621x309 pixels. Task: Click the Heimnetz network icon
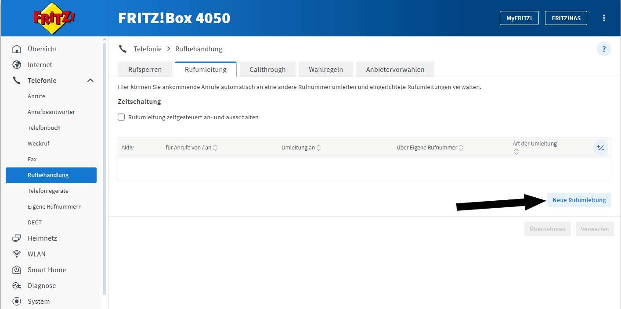pyautogui.click(x=17, y=238)
